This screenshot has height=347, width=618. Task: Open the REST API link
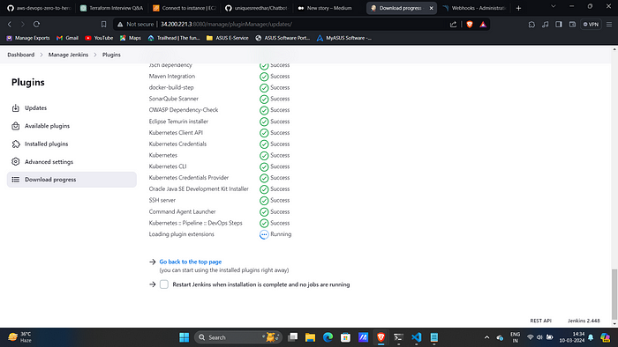click(x=540, y=321)
